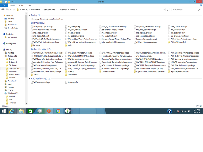Open the View ribbon tab

(x=30, y=5)
